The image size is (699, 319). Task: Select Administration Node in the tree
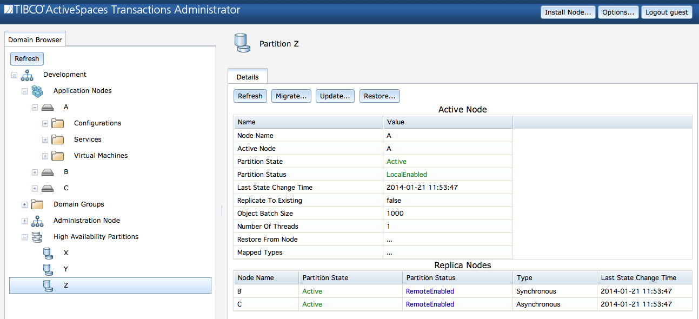coord(86,221)
